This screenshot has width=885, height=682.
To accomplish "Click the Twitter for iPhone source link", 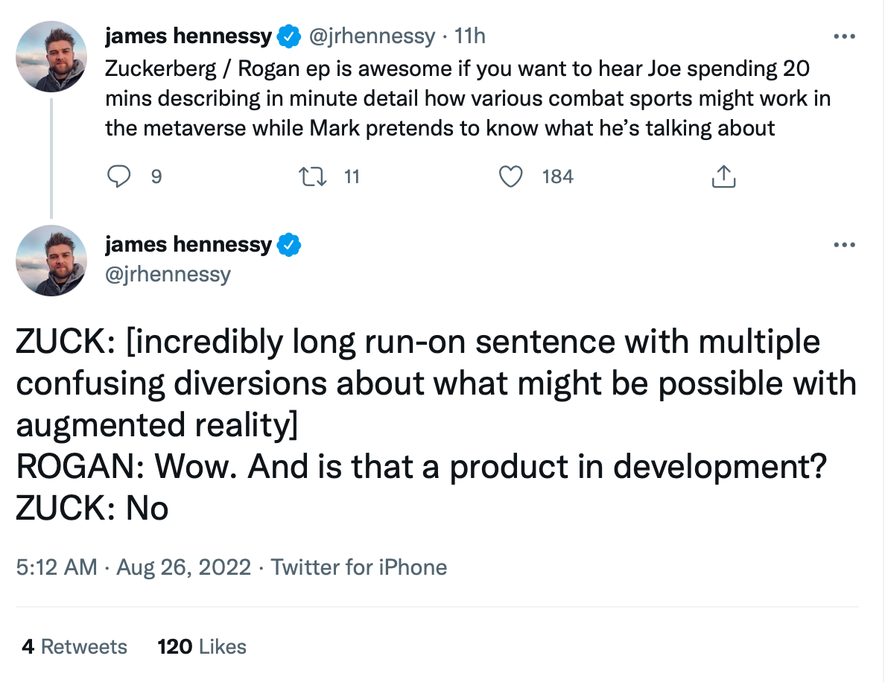I will [359, 567].
